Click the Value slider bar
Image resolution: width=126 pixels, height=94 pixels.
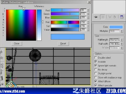tap(65, 29)
